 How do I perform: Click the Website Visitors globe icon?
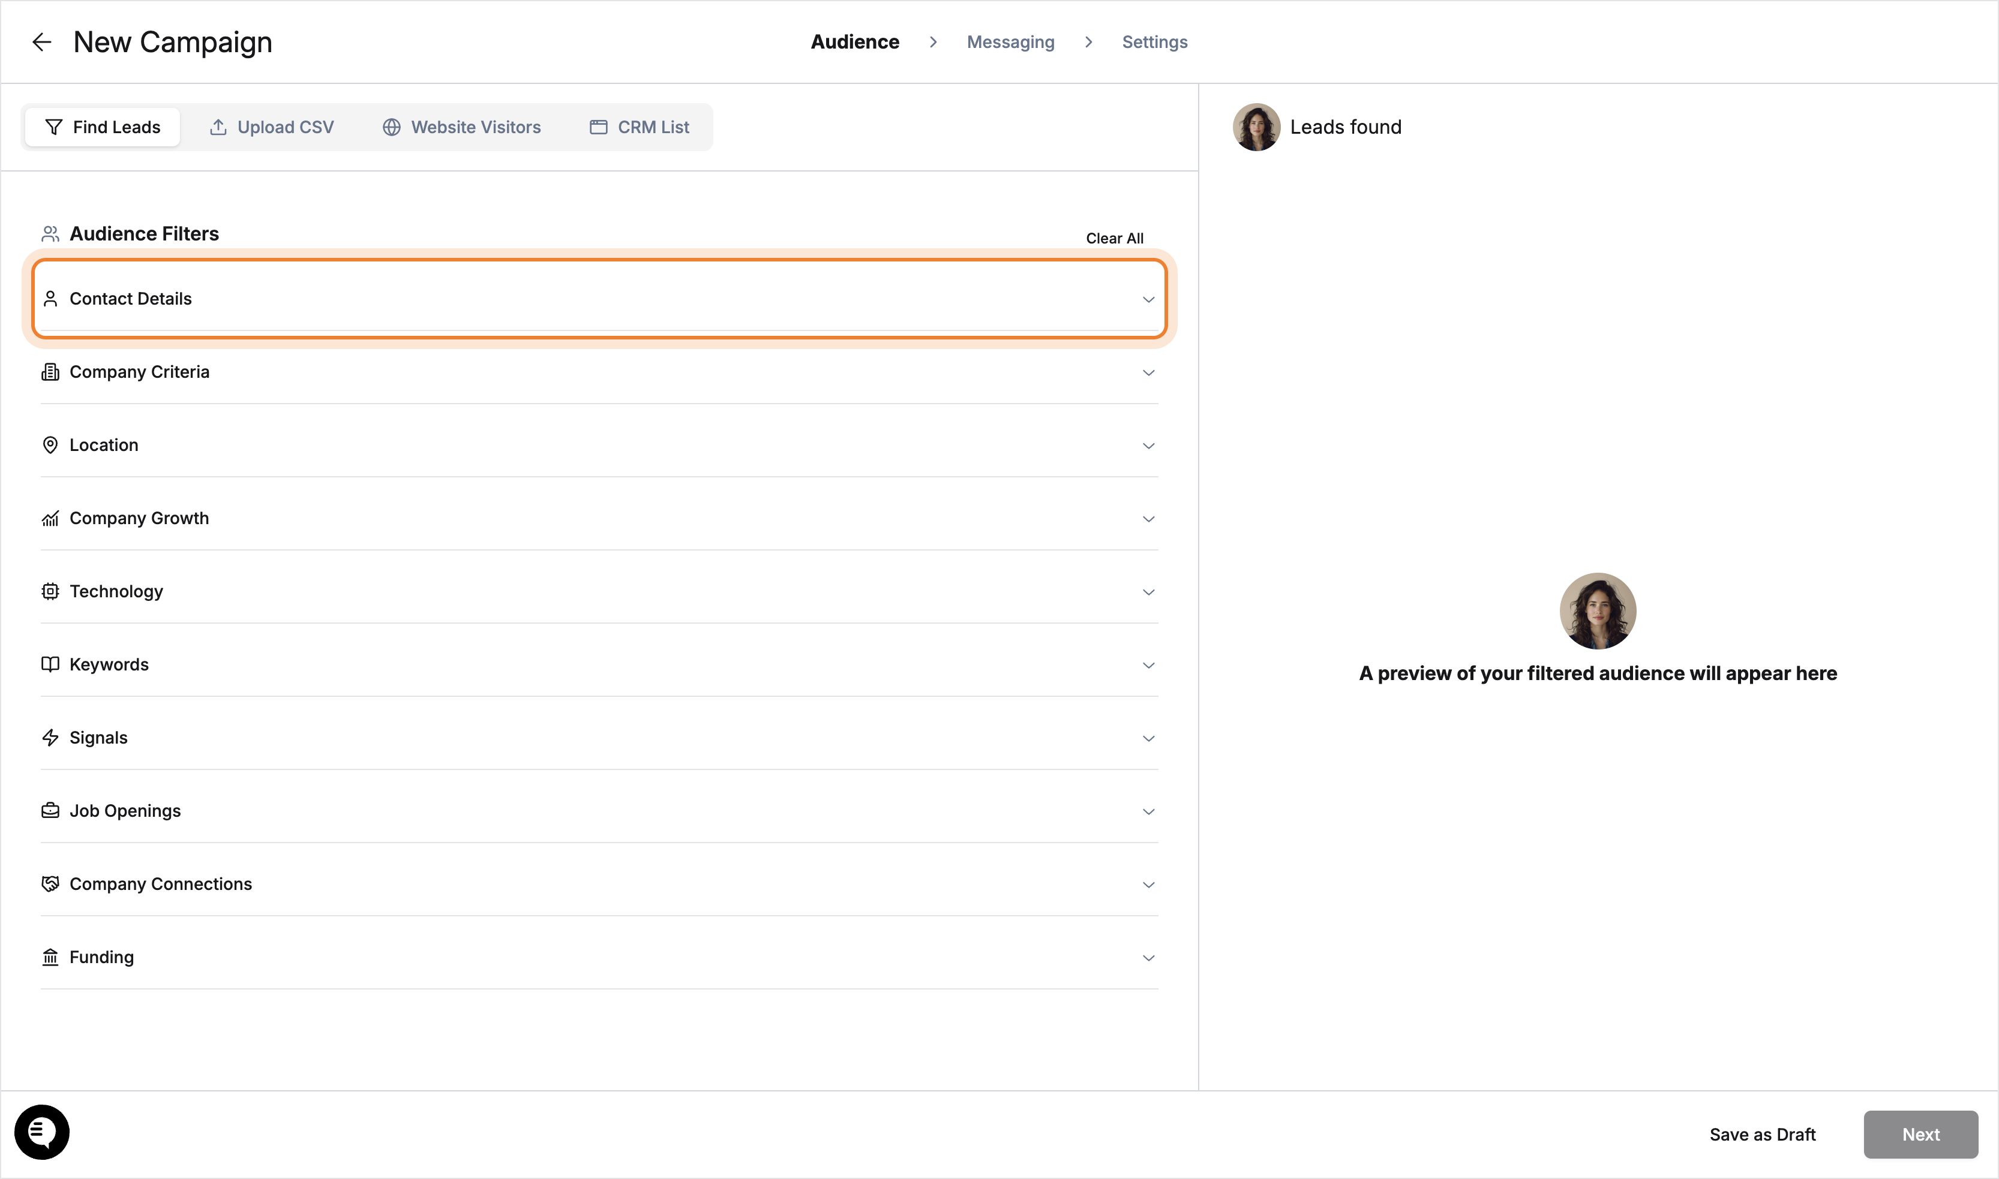coord(391,127)
